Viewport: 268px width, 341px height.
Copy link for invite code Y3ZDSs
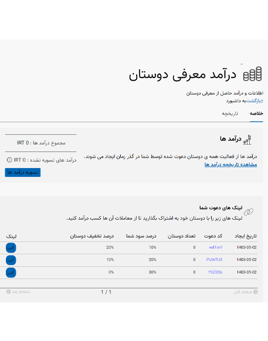(x=11, y=272)
